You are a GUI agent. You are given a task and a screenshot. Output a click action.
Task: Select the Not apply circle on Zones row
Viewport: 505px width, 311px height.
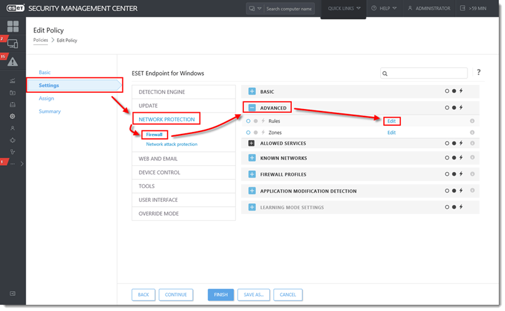click(248, 132)
